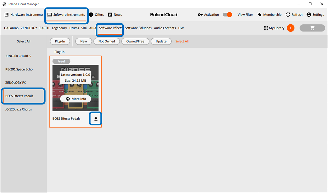Click the BOSS Effects Pedals card title
Screen dimensions: 328x193
pyautogui.click(x=66, y=118)
